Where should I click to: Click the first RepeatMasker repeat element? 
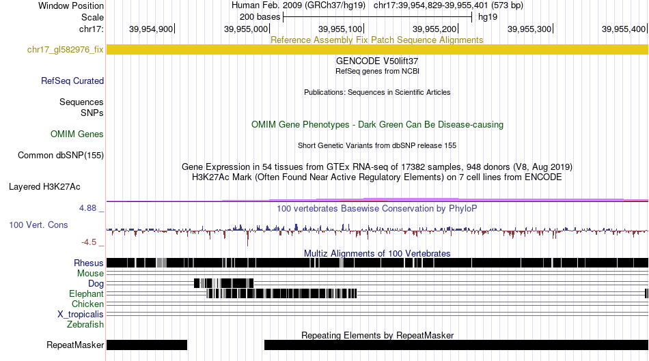point(147,345)
